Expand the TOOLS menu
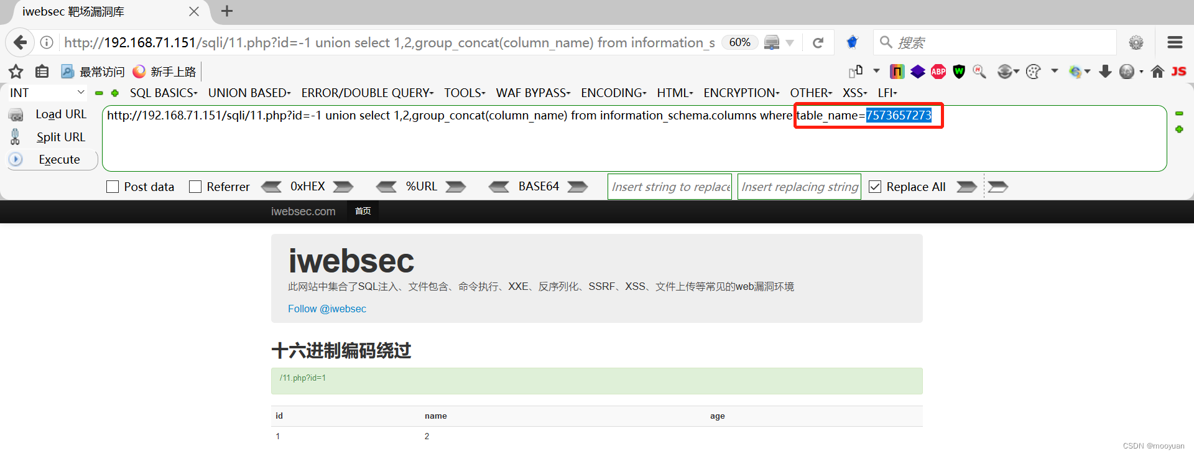The height and width of the screenshot is (456, 1194). [x=465, y=93]
